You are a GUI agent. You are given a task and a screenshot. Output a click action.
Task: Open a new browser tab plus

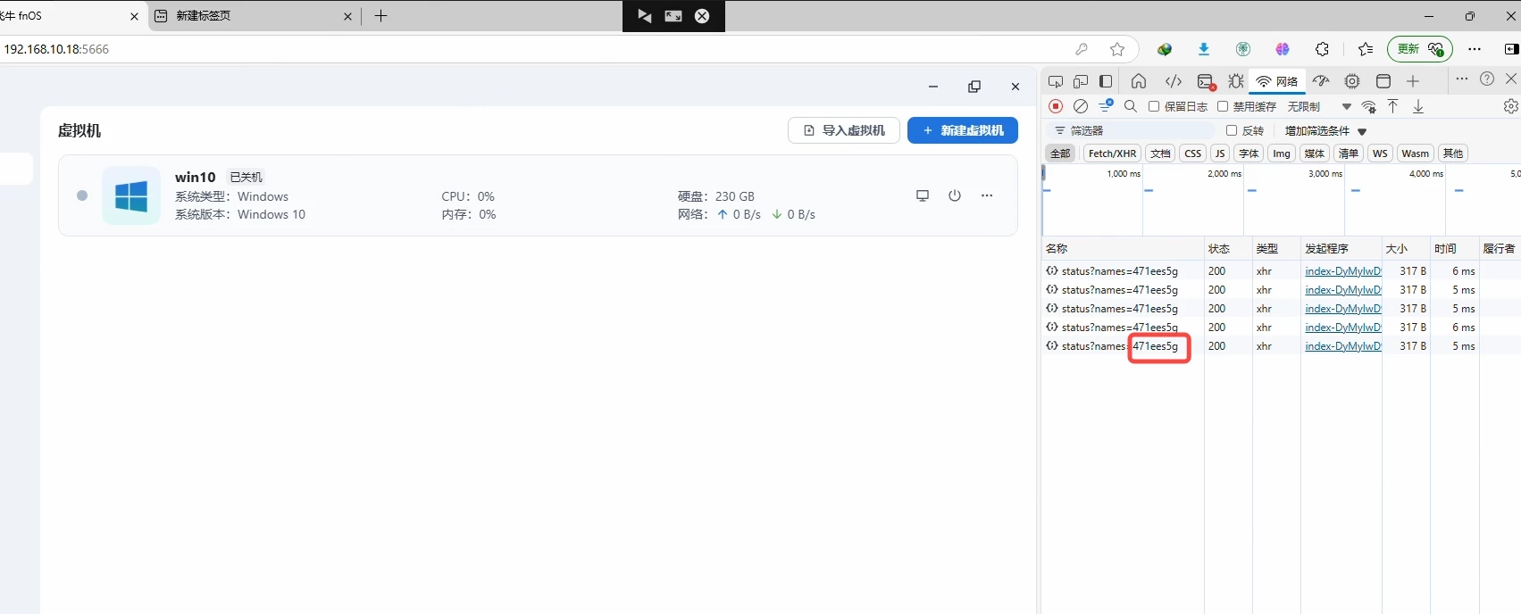(x=380, y=16)
